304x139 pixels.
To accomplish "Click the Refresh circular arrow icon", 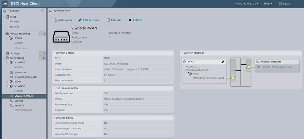I will pos(108,20).
